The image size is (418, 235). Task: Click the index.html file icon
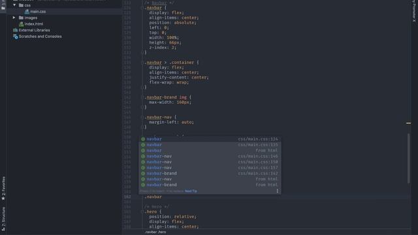(22, 24)
